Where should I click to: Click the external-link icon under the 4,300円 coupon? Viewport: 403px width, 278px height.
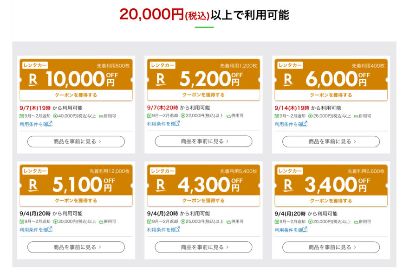point(177,229)
